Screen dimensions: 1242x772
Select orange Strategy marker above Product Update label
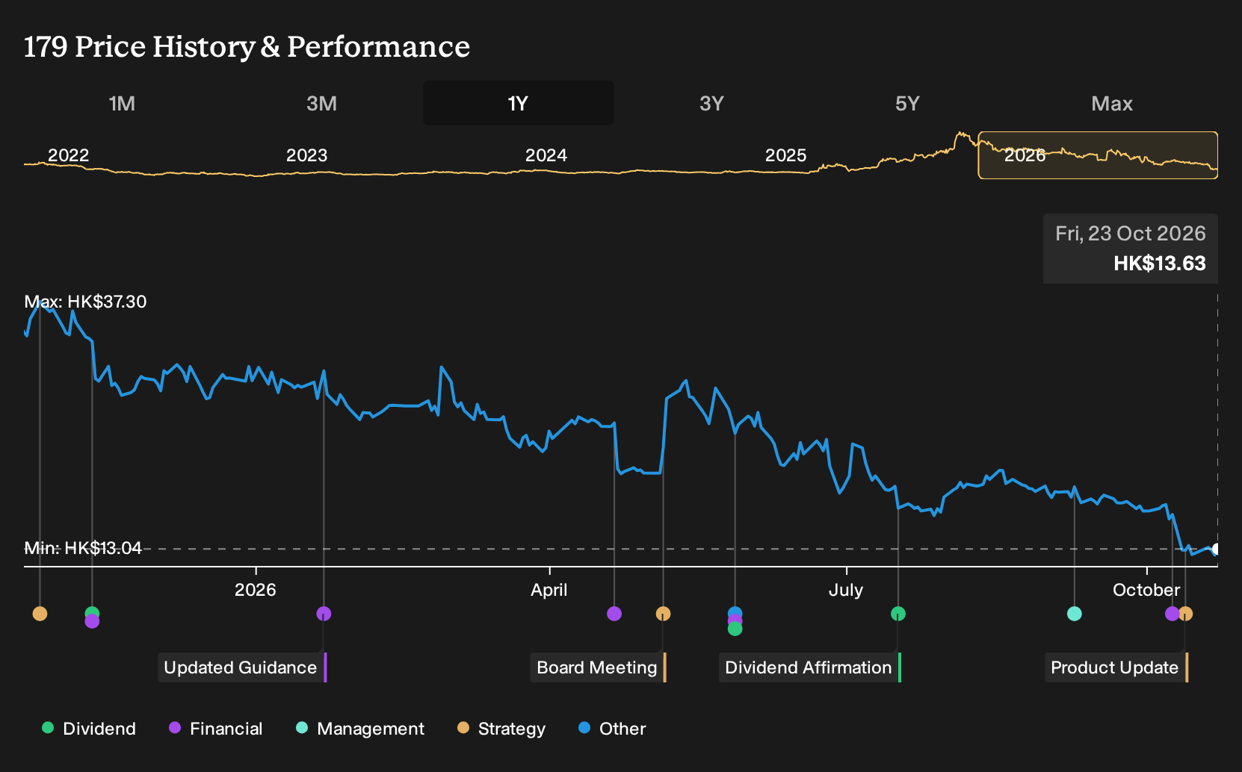coord(1185,614)
